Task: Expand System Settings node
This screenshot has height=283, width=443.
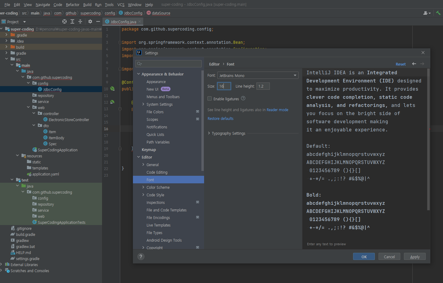Action: [x=144, y=104]
